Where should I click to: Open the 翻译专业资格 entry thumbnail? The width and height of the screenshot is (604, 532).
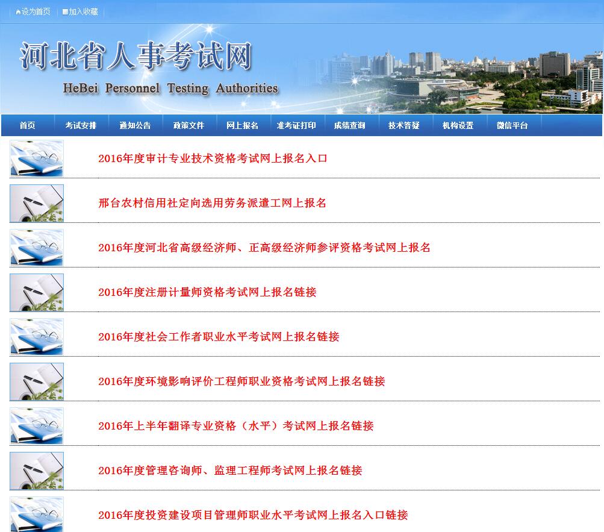click(x=36, y=426)
